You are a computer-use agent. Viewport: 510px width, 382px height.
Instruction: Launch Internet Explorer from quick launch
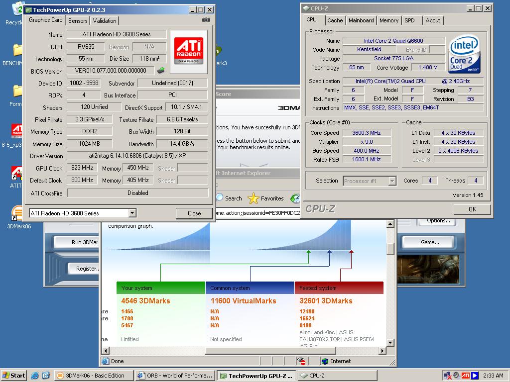pyautogui.click(x=35, y=376)
